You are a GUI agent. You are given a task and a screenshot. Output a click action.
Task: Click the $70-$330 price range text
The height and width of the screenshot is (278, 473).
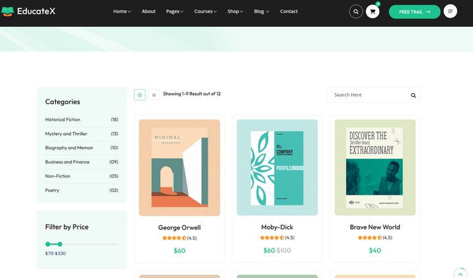click(55, 254)
